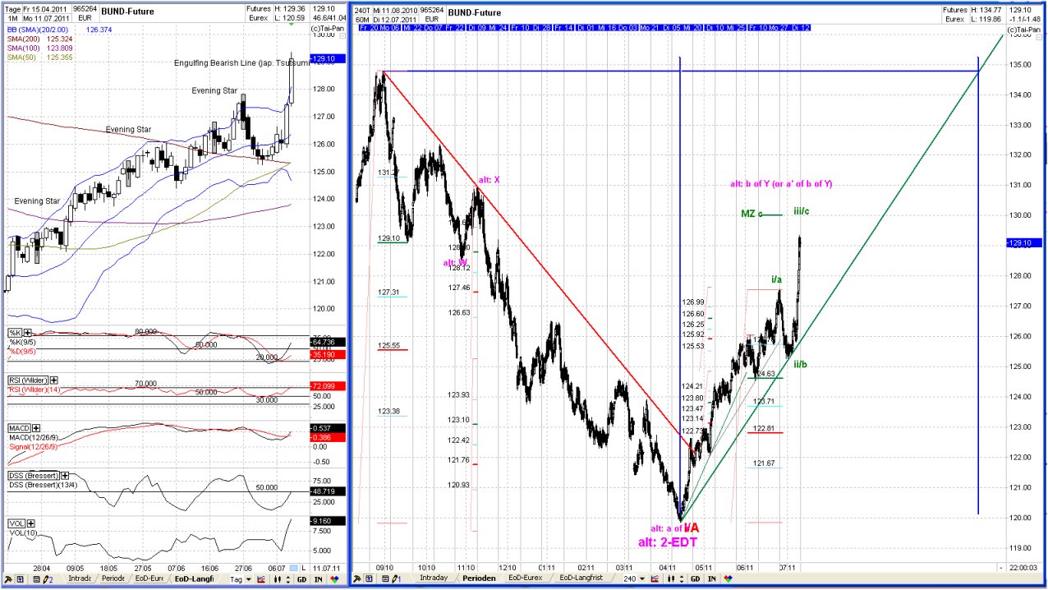Viewport: 1048px width, 590px height.
Task: Select the hammer tool on the left toolbar
Action: [8, 579]
